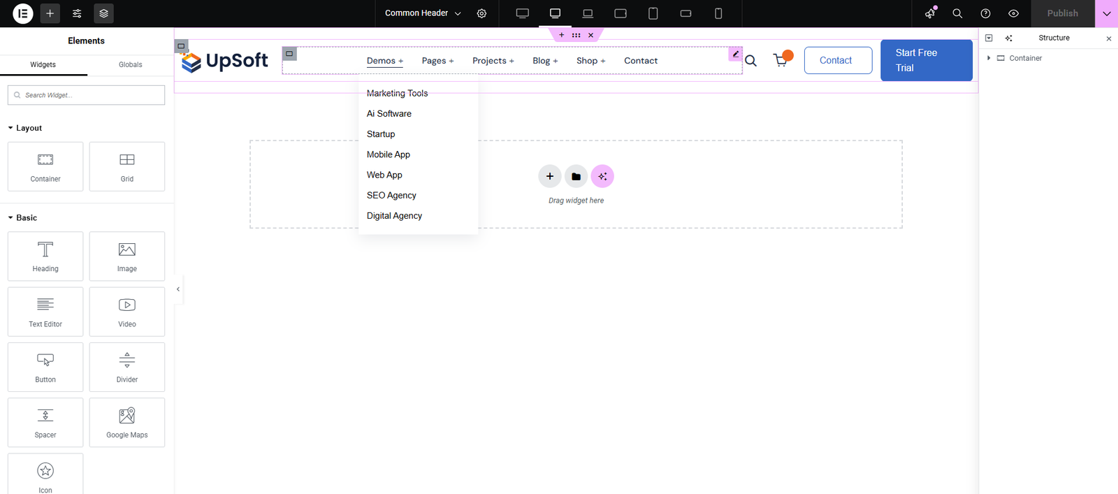Switch to the Globals tab

tap(131, 64)
